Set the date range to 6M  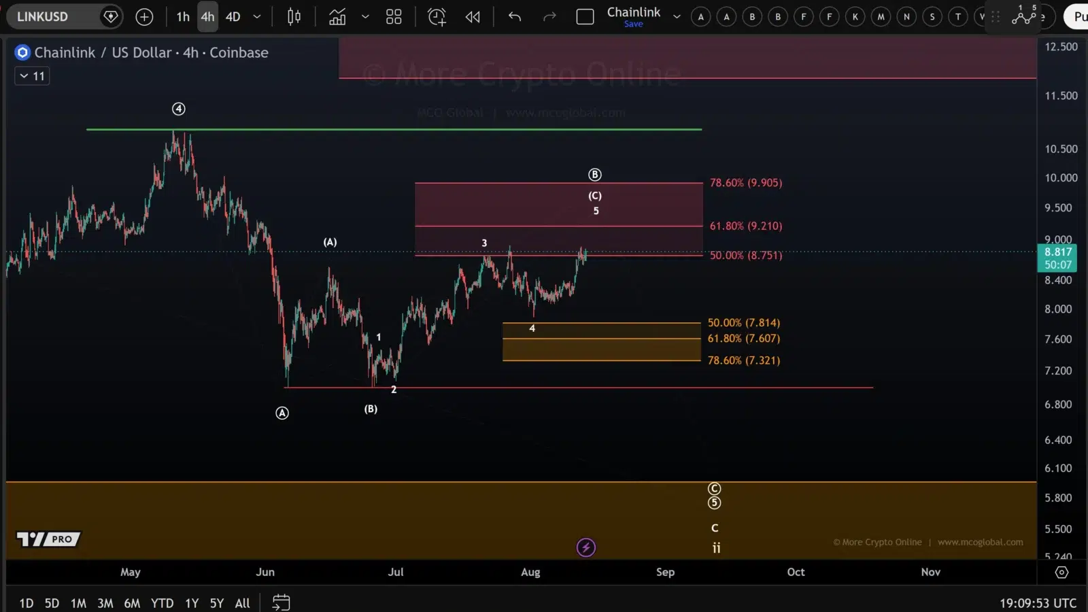point(132,603)
